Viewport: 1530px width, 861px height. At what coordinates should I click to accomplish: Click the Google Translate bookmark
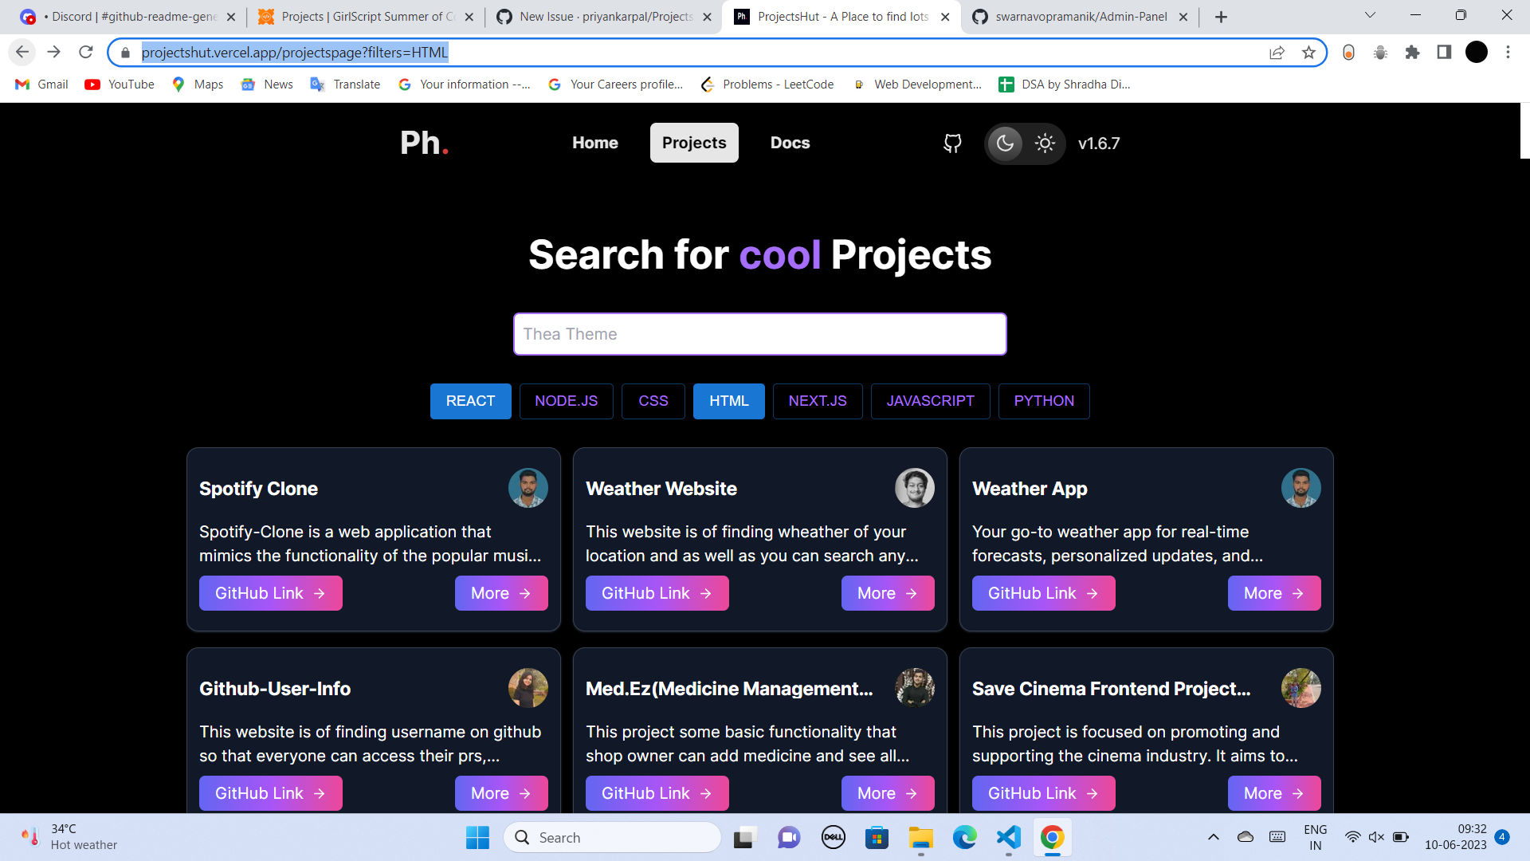click(344, 84)
